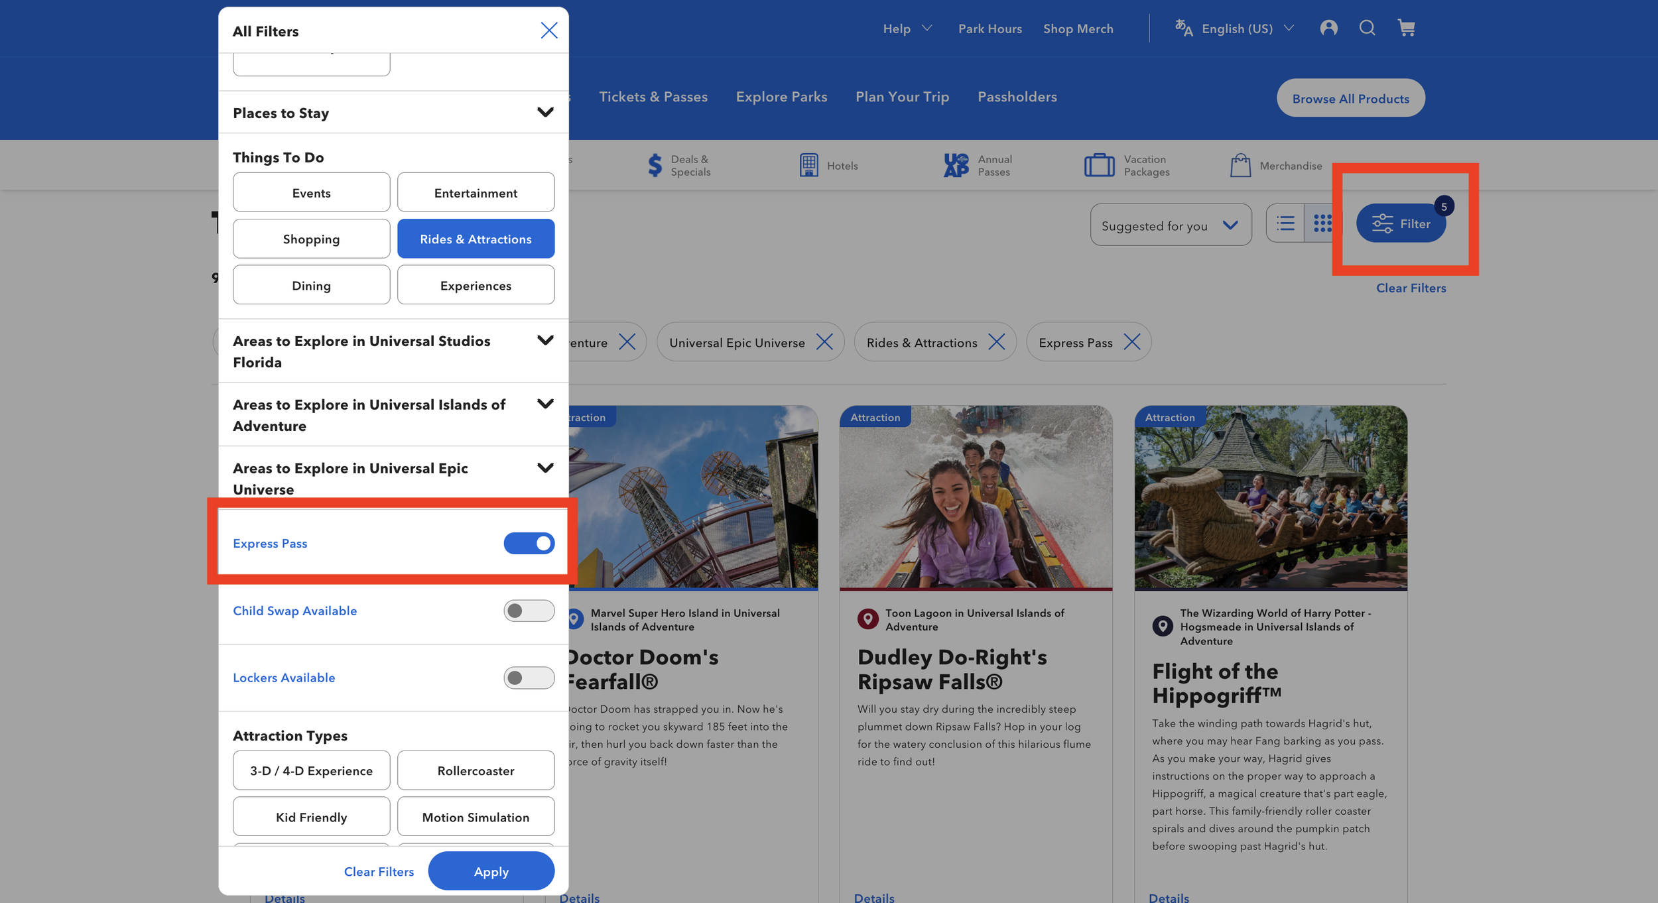Select the Experiences filter option
The image size is (1658, 903).
point(476,285)
